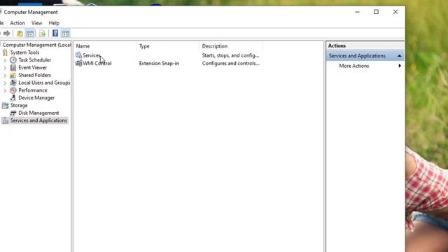
Task: Click the Event Viewer icon in the tree
Action: (13, 68)
